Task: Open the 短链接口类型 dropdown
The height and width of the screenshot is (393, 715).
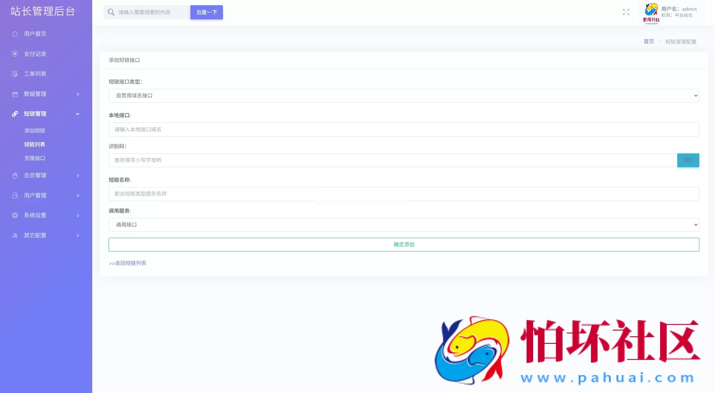Action: (x=403, y=96)
